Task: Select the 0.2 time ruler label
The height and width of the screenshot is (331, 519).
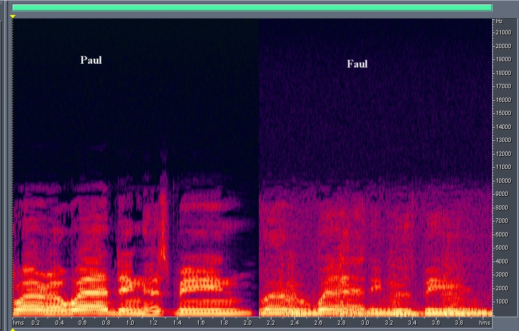Action: pos(36,323)
